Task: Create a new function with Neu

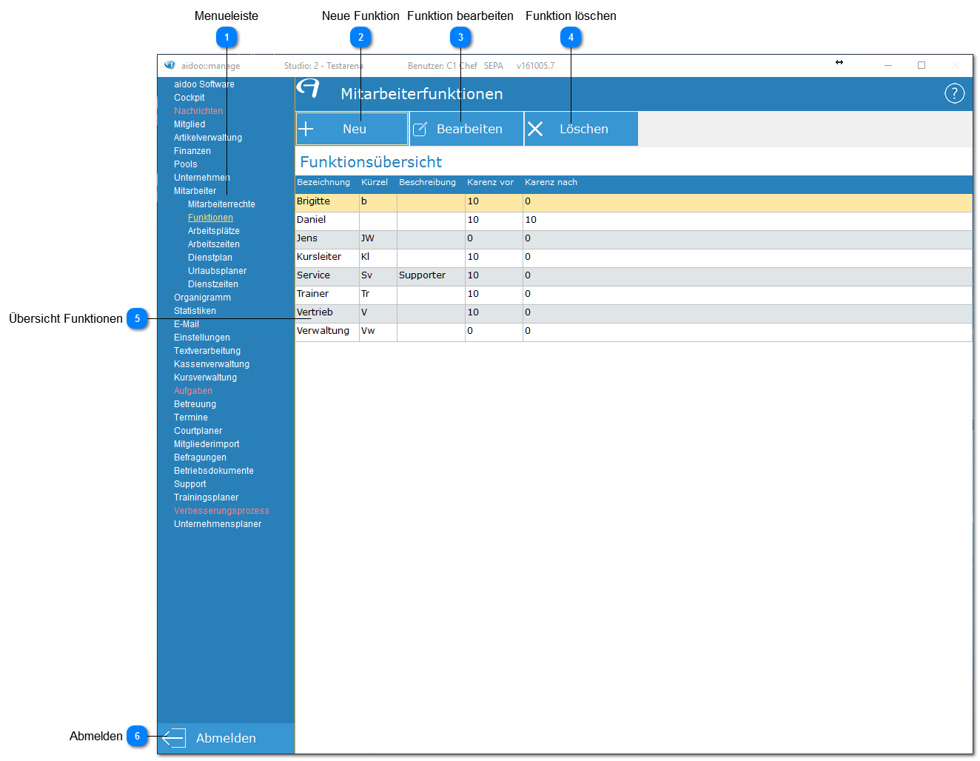Action: pyautogui.click(x=352, y=129)
